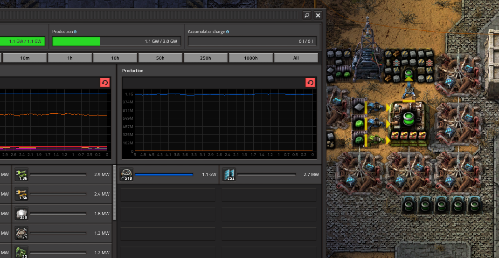Click the leftmost green module in bottom row
The height and width of the screenshot is (258, 499).
(x=408, y=204)
